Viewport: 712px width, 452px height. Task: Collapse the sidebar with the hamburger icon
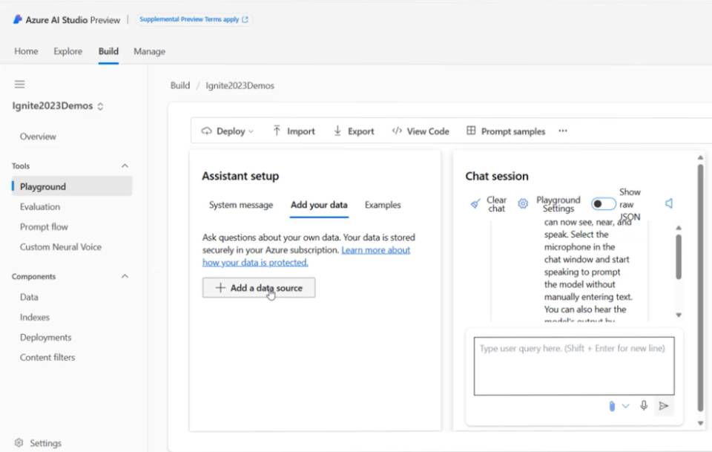point(20,84)
